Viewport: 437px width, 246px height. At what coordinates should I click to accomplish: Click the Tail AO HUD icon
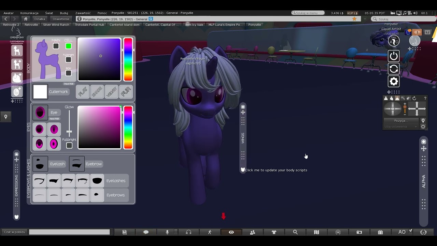point(394,41)
